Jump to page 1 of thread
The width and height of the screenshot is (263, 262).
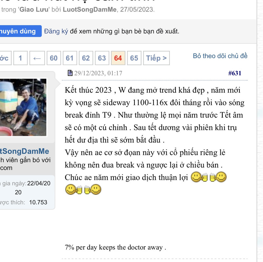(x=20, y=58)
